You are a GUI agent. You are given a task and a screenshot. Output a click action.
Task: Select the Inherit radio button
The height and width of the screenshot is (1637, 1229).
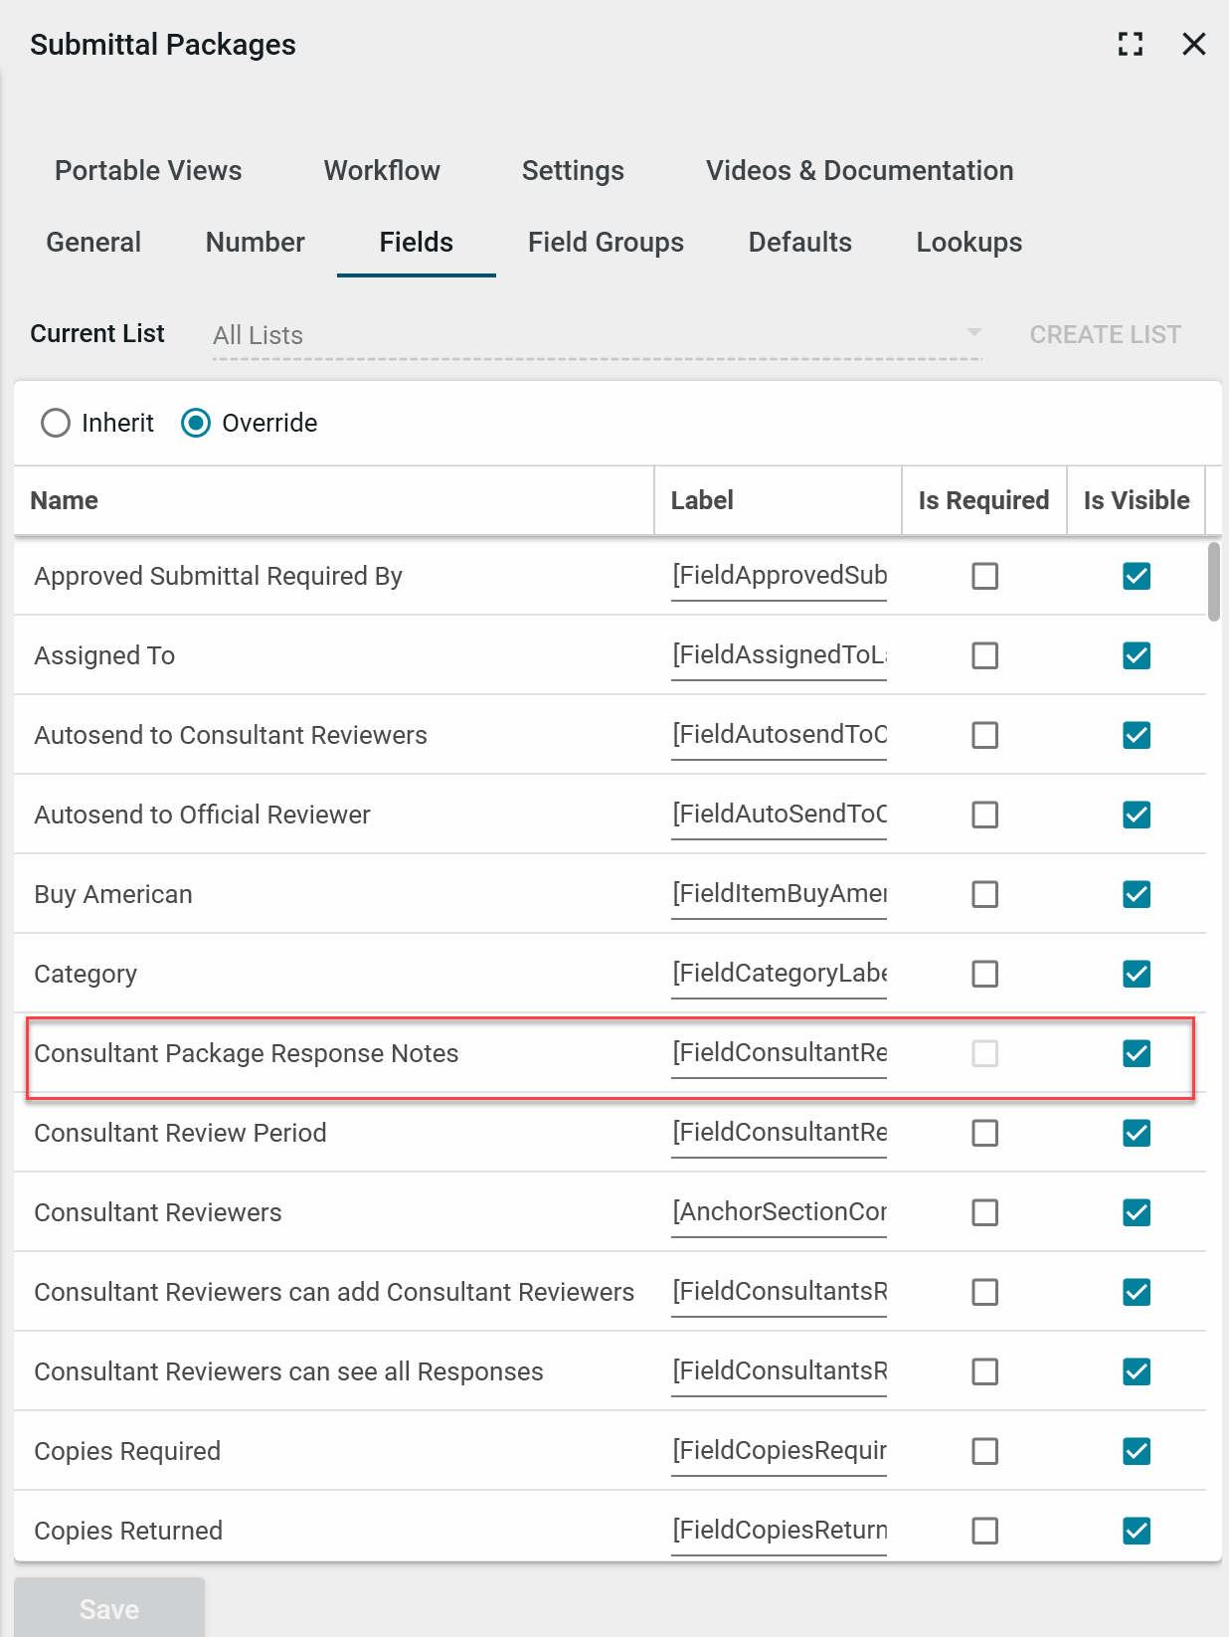pyautogui.click(x=56, y=423)
